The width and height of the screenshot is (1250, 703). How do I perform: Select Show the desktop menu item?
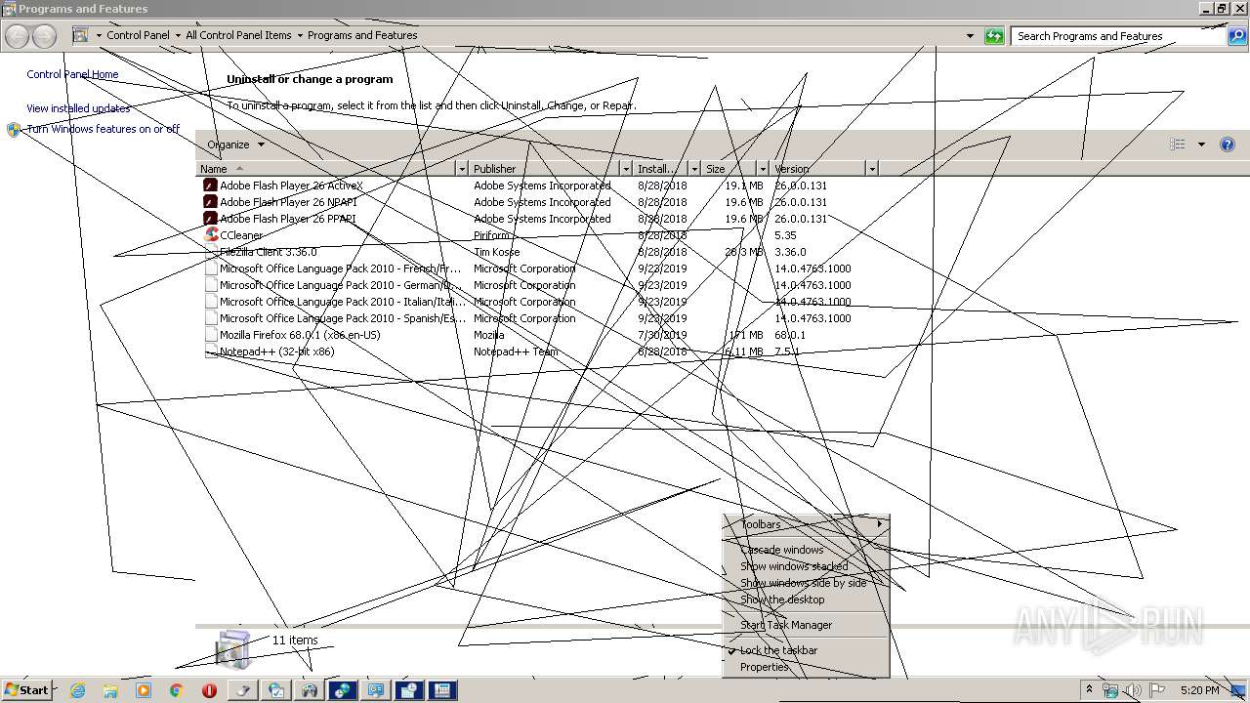pyautogui.click(x=806, y=600)
